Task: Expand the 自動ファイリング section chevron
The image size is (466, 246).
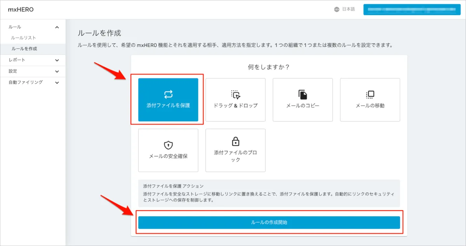Action: point(57,83)
